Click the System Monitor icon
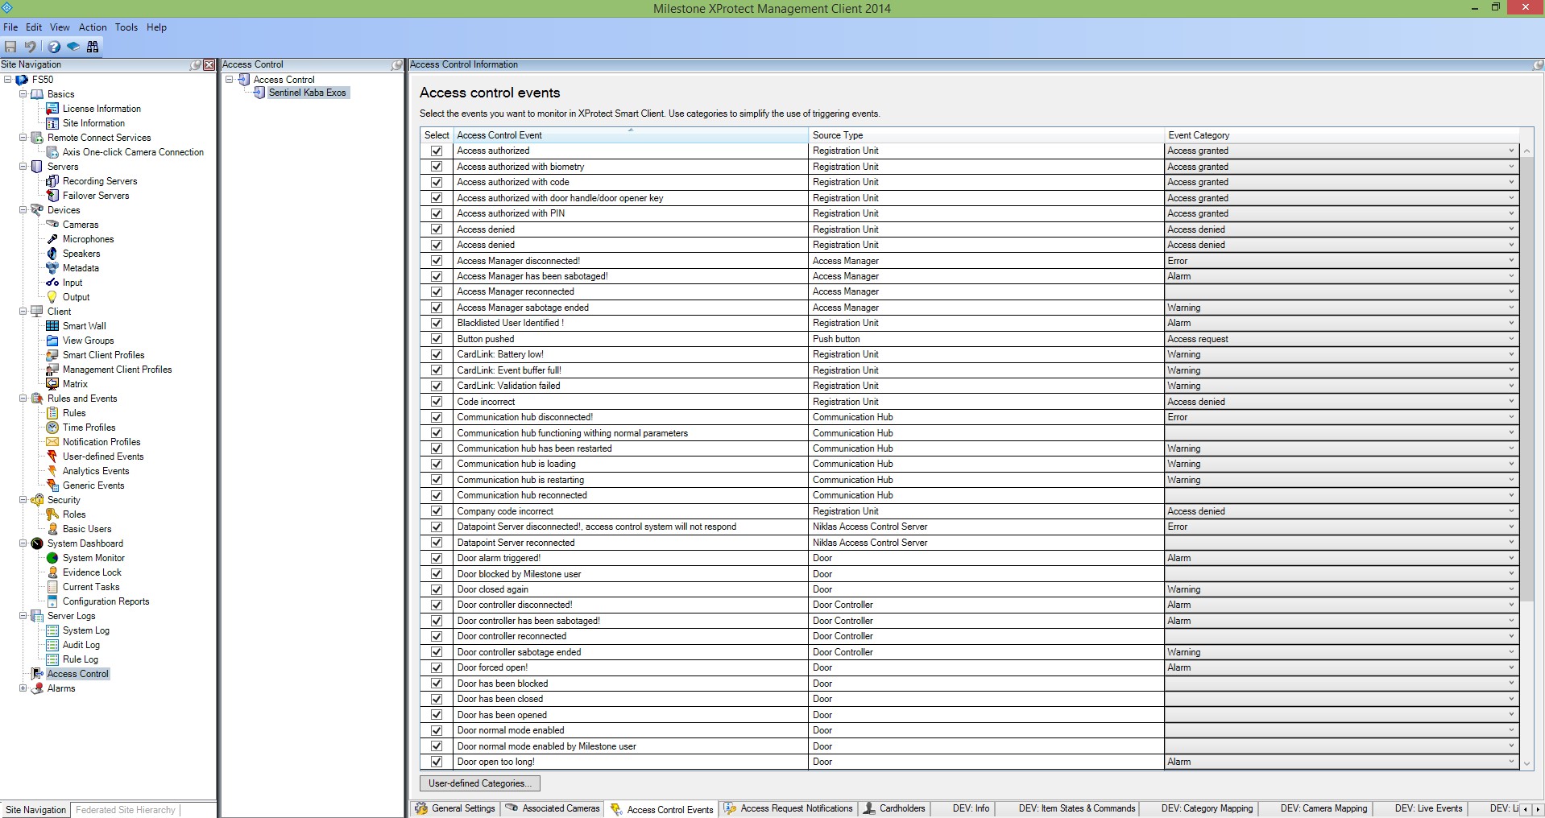The image size is (1545, 818). 52,558
